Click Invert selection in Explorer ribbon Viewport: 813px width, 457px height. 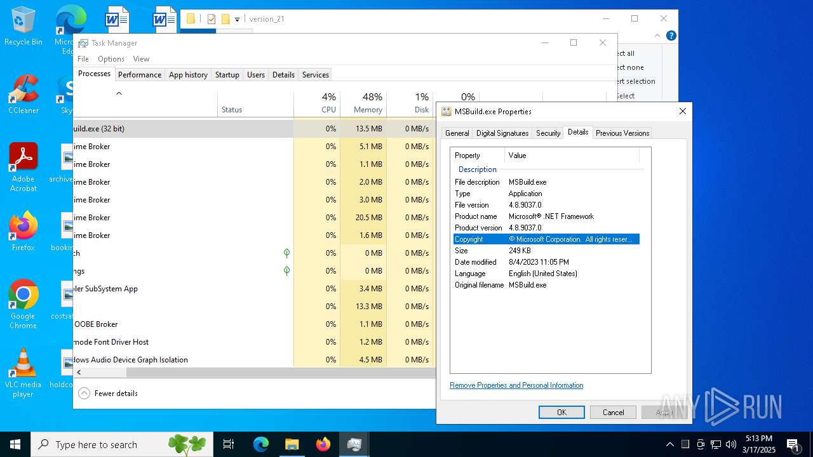(636, 81)
